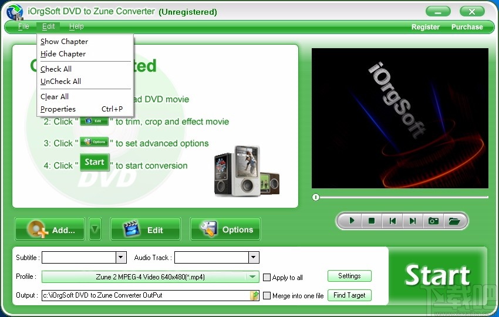
Task: Click the profile Settings button
Action: coord(349,276)
